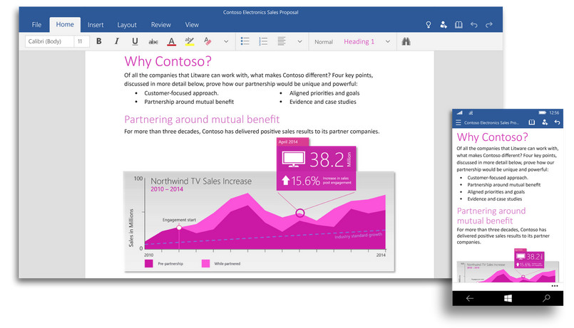Open the font size 11 box
The image size is (574, 328).
82,41
